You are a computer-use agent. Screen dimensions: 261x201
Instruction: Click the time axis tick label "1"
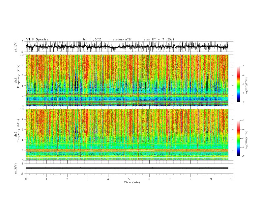click(x=46, y=179)
